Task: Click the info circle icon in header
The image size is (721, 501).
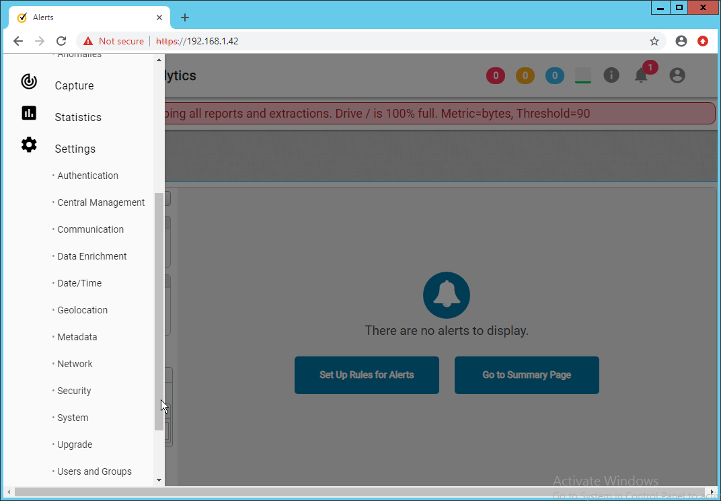Action: pyautogui.click(x=611, y=75)
